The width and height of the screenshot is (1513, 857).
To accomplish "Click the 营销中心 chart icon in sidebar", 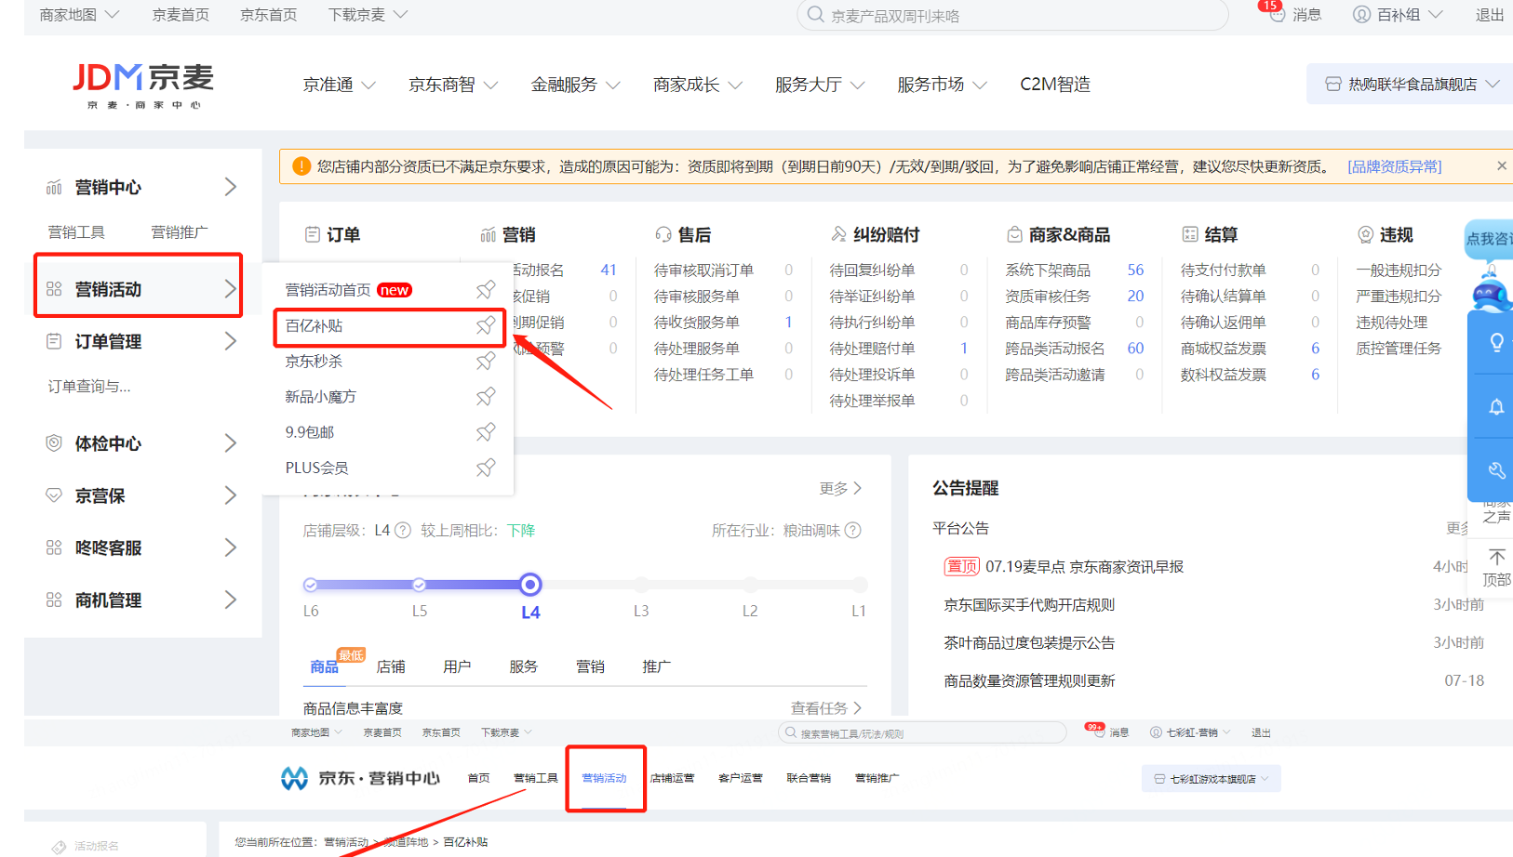I will [54, 187].
